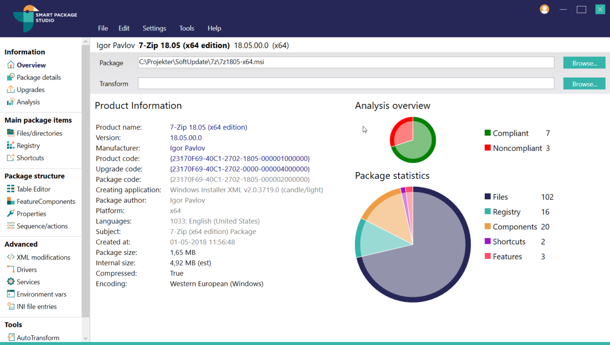Click the compliance donut chart
The height and width of the screenshot is (345, 610).
[x=413, y=140]
